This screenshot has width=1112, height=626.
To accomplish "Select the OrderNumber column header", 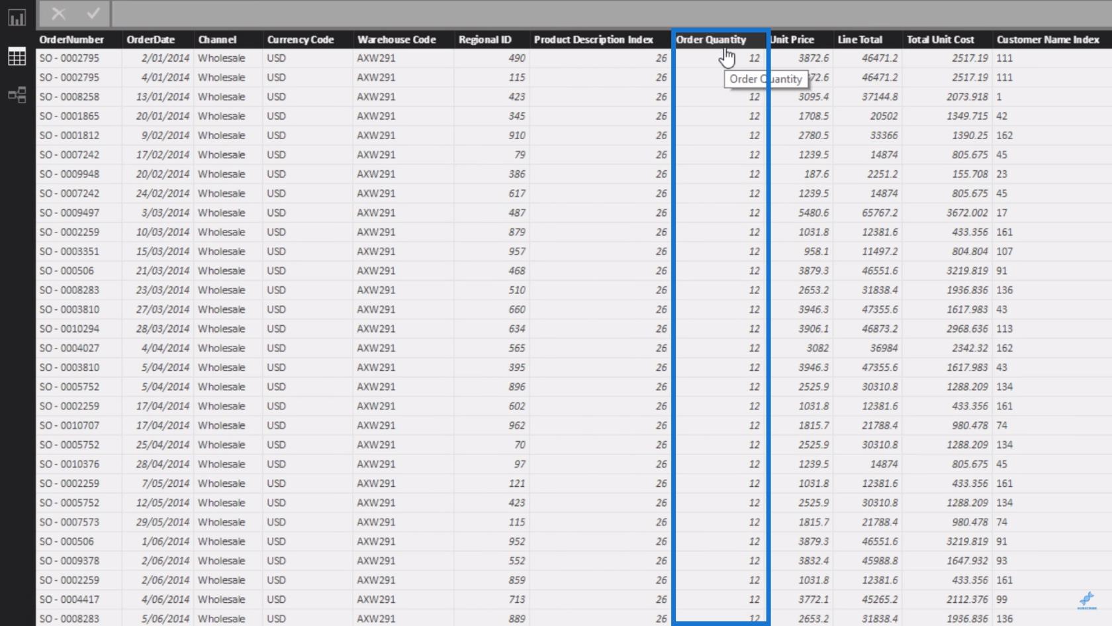I will click(x=71, y=40).
